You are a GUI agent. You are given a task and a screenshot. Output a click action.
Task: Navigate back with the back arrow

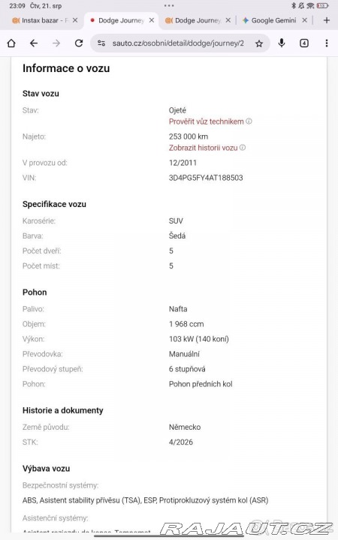34,43
